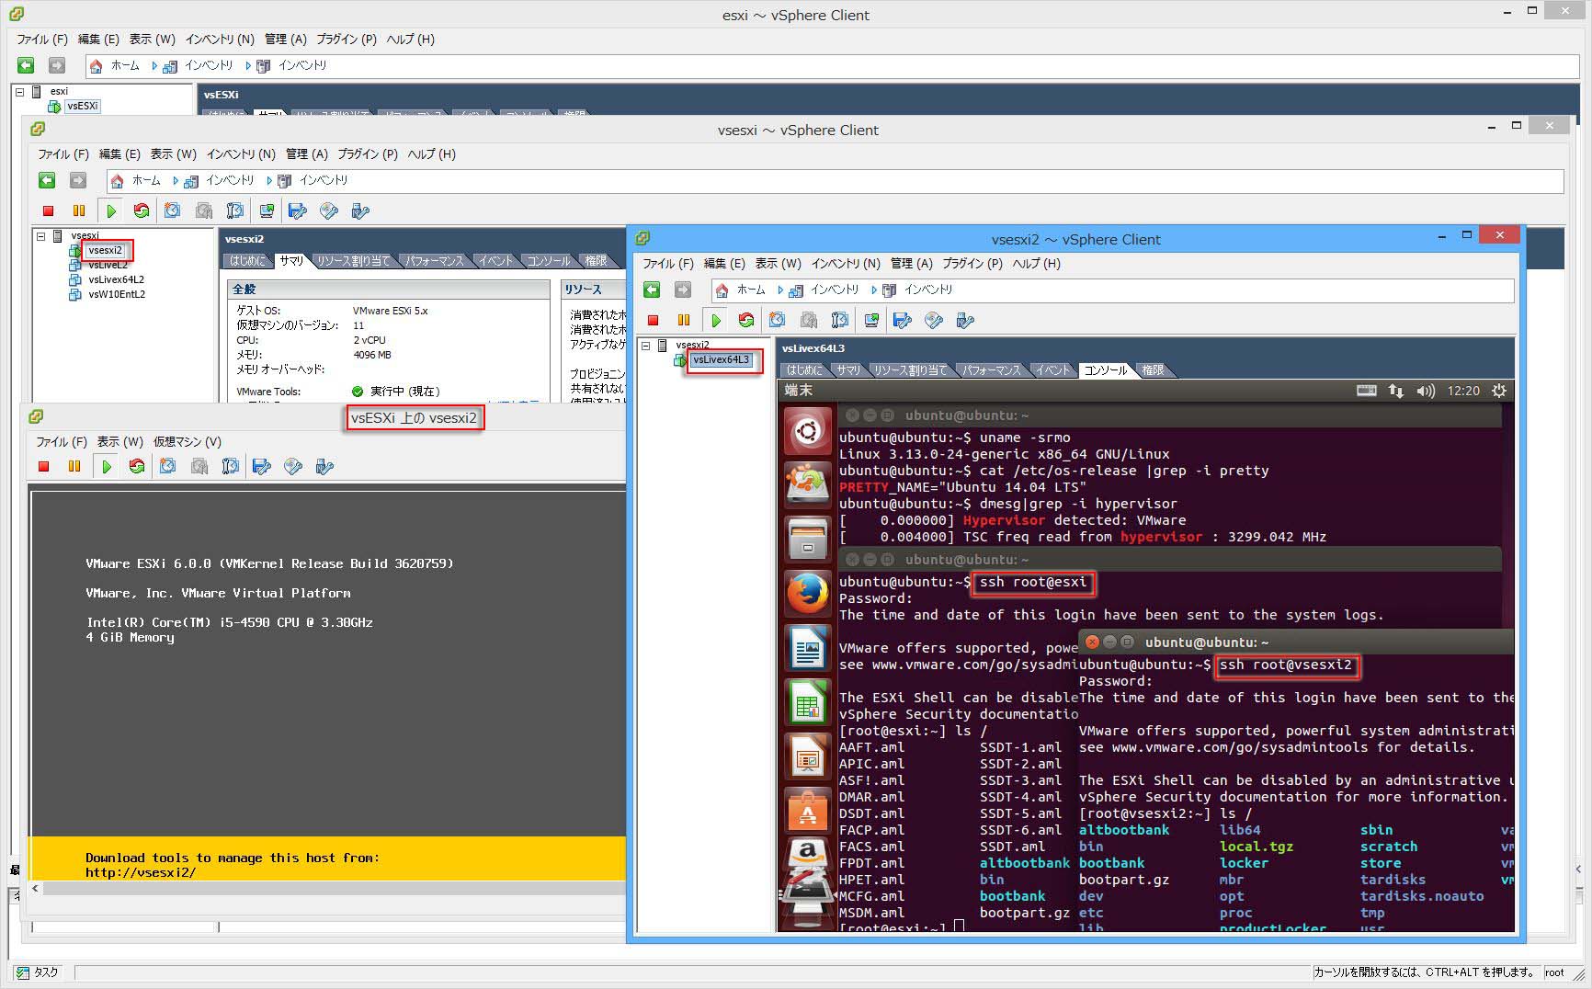The width and height of the screenshot is (1592, 989).
Task: Open Ubuntu Software Center in launcher
Action: pos(807,809)
